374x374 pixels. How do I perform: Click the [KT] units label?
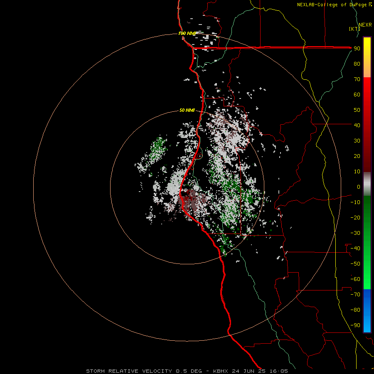[x=354, y=29]
